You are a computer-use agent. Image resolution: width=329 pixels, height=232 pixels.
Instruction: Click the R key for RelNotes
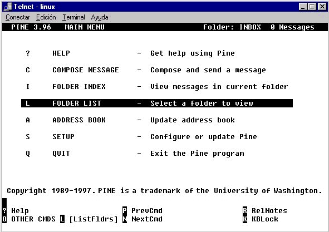tap(245, 210)
